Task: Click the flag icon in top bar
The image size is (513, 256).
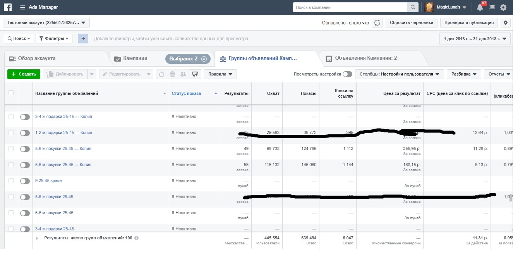Action: coord(492,7)
